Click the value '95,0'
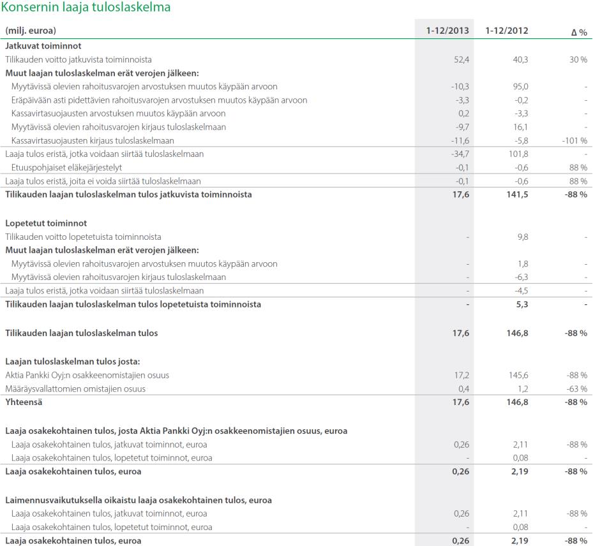This screenshot has width=593, height=546. 520,87
